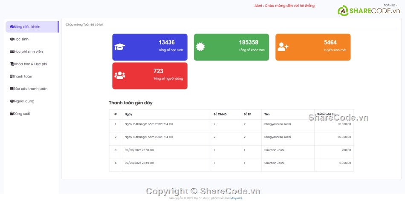Click the table icon beside Báo cáo thanh toán
The height and width of the screenshot is (201, 405).
click(x=12, y=89)
